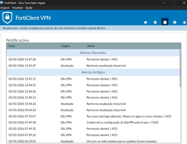187x144 pixels.
Task: Open the Settings gear icon
Action: pyautogui.click(x=155, y=22)
